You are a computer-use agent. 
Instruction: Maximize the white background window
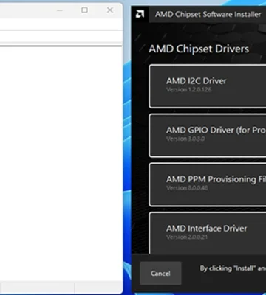(84, 10)
